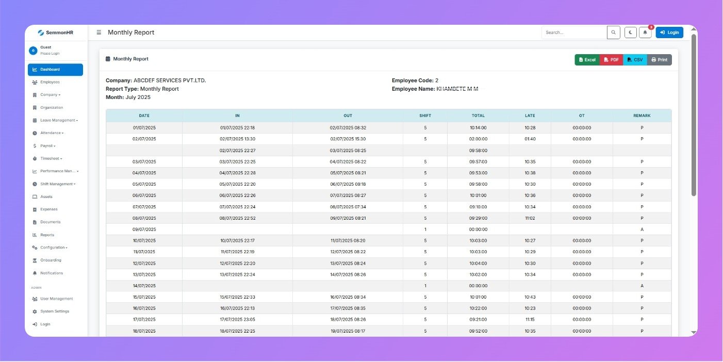Screen dimensions: 723x362
Task: Click the Search input field
Action: (573, 32)
